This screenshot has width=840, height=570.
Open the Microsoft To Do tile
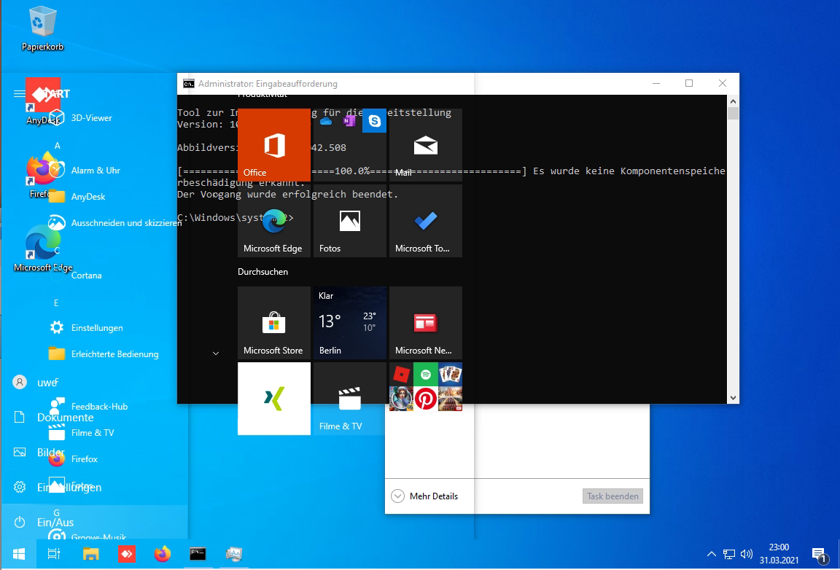pyautogui.click(x=425, y=221)
